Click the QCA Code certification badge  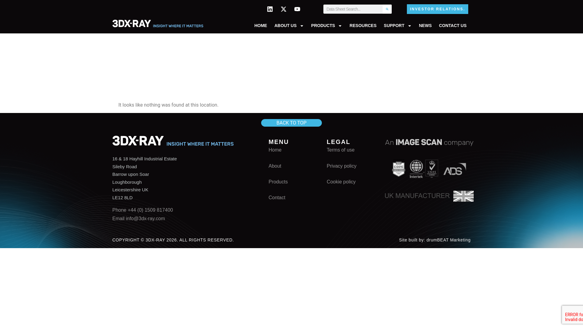coord(399,169)
